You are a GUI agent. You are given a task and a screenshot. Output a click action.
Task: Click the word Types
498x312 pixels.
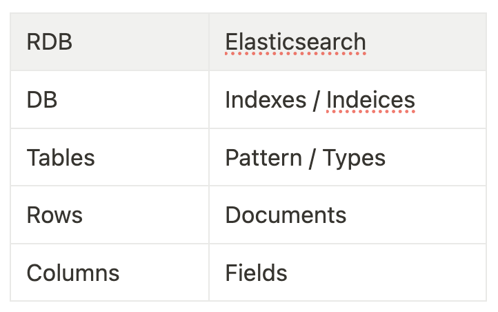point(354,157)
